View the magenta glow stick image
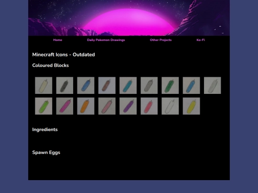 point(64,106)
